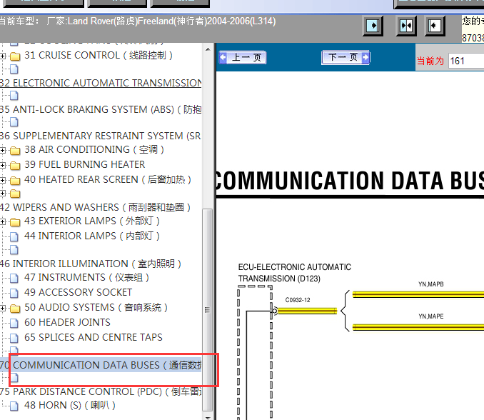Click the YN,MAPE wire label

pos(431,316)
